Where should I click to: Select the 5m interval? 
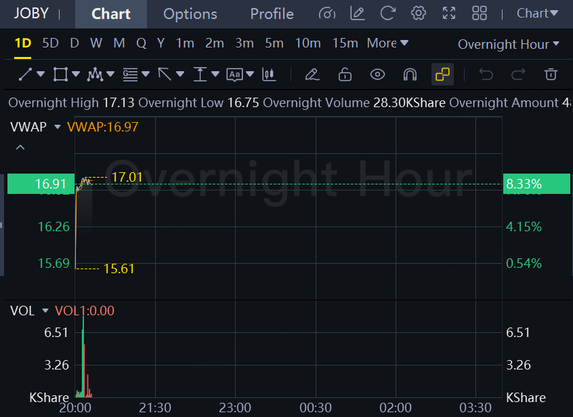[x=274, y=43]
